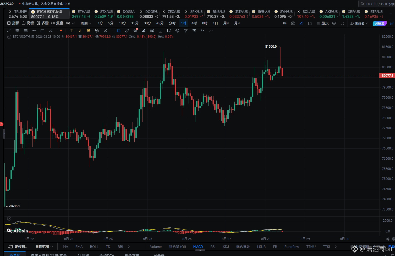Delete drawings with the trash icon
Screen dimensions: 395x256
(194, 31)
